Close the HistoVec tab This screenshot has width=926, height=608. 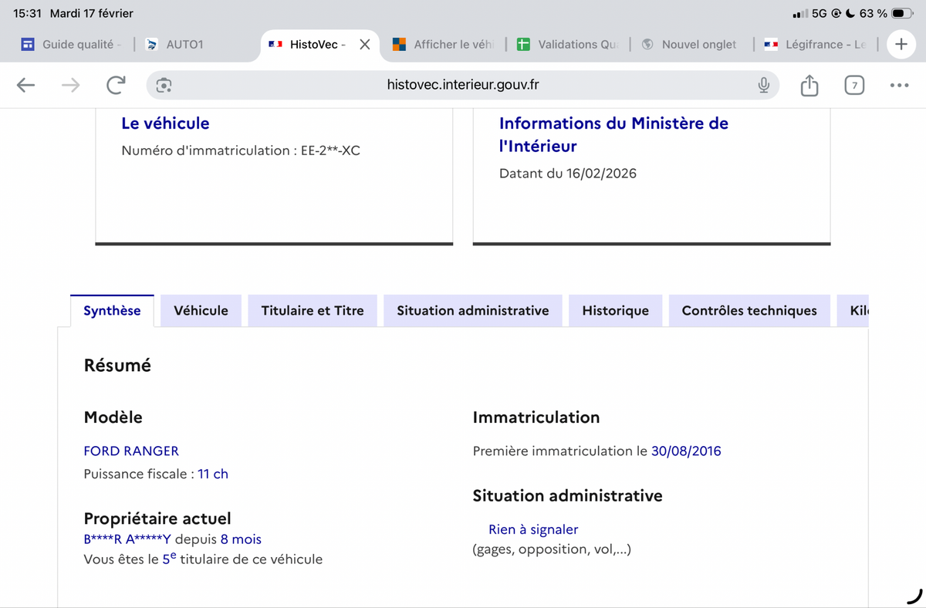365,45
